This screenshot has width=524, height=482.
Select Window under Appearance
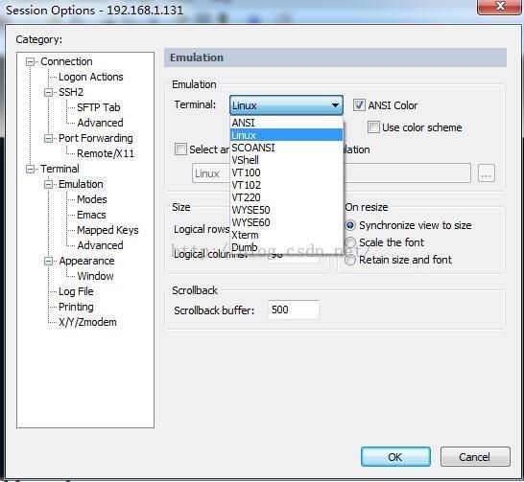pos(96,277)
